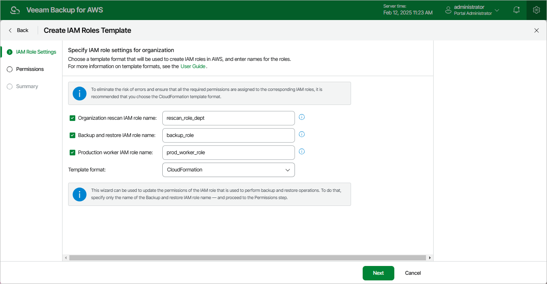Image resolution: width=547 pixels, height=284 pixels.
Task: Uncheck Backup and restore IAM role name
Action: (73, 135)
